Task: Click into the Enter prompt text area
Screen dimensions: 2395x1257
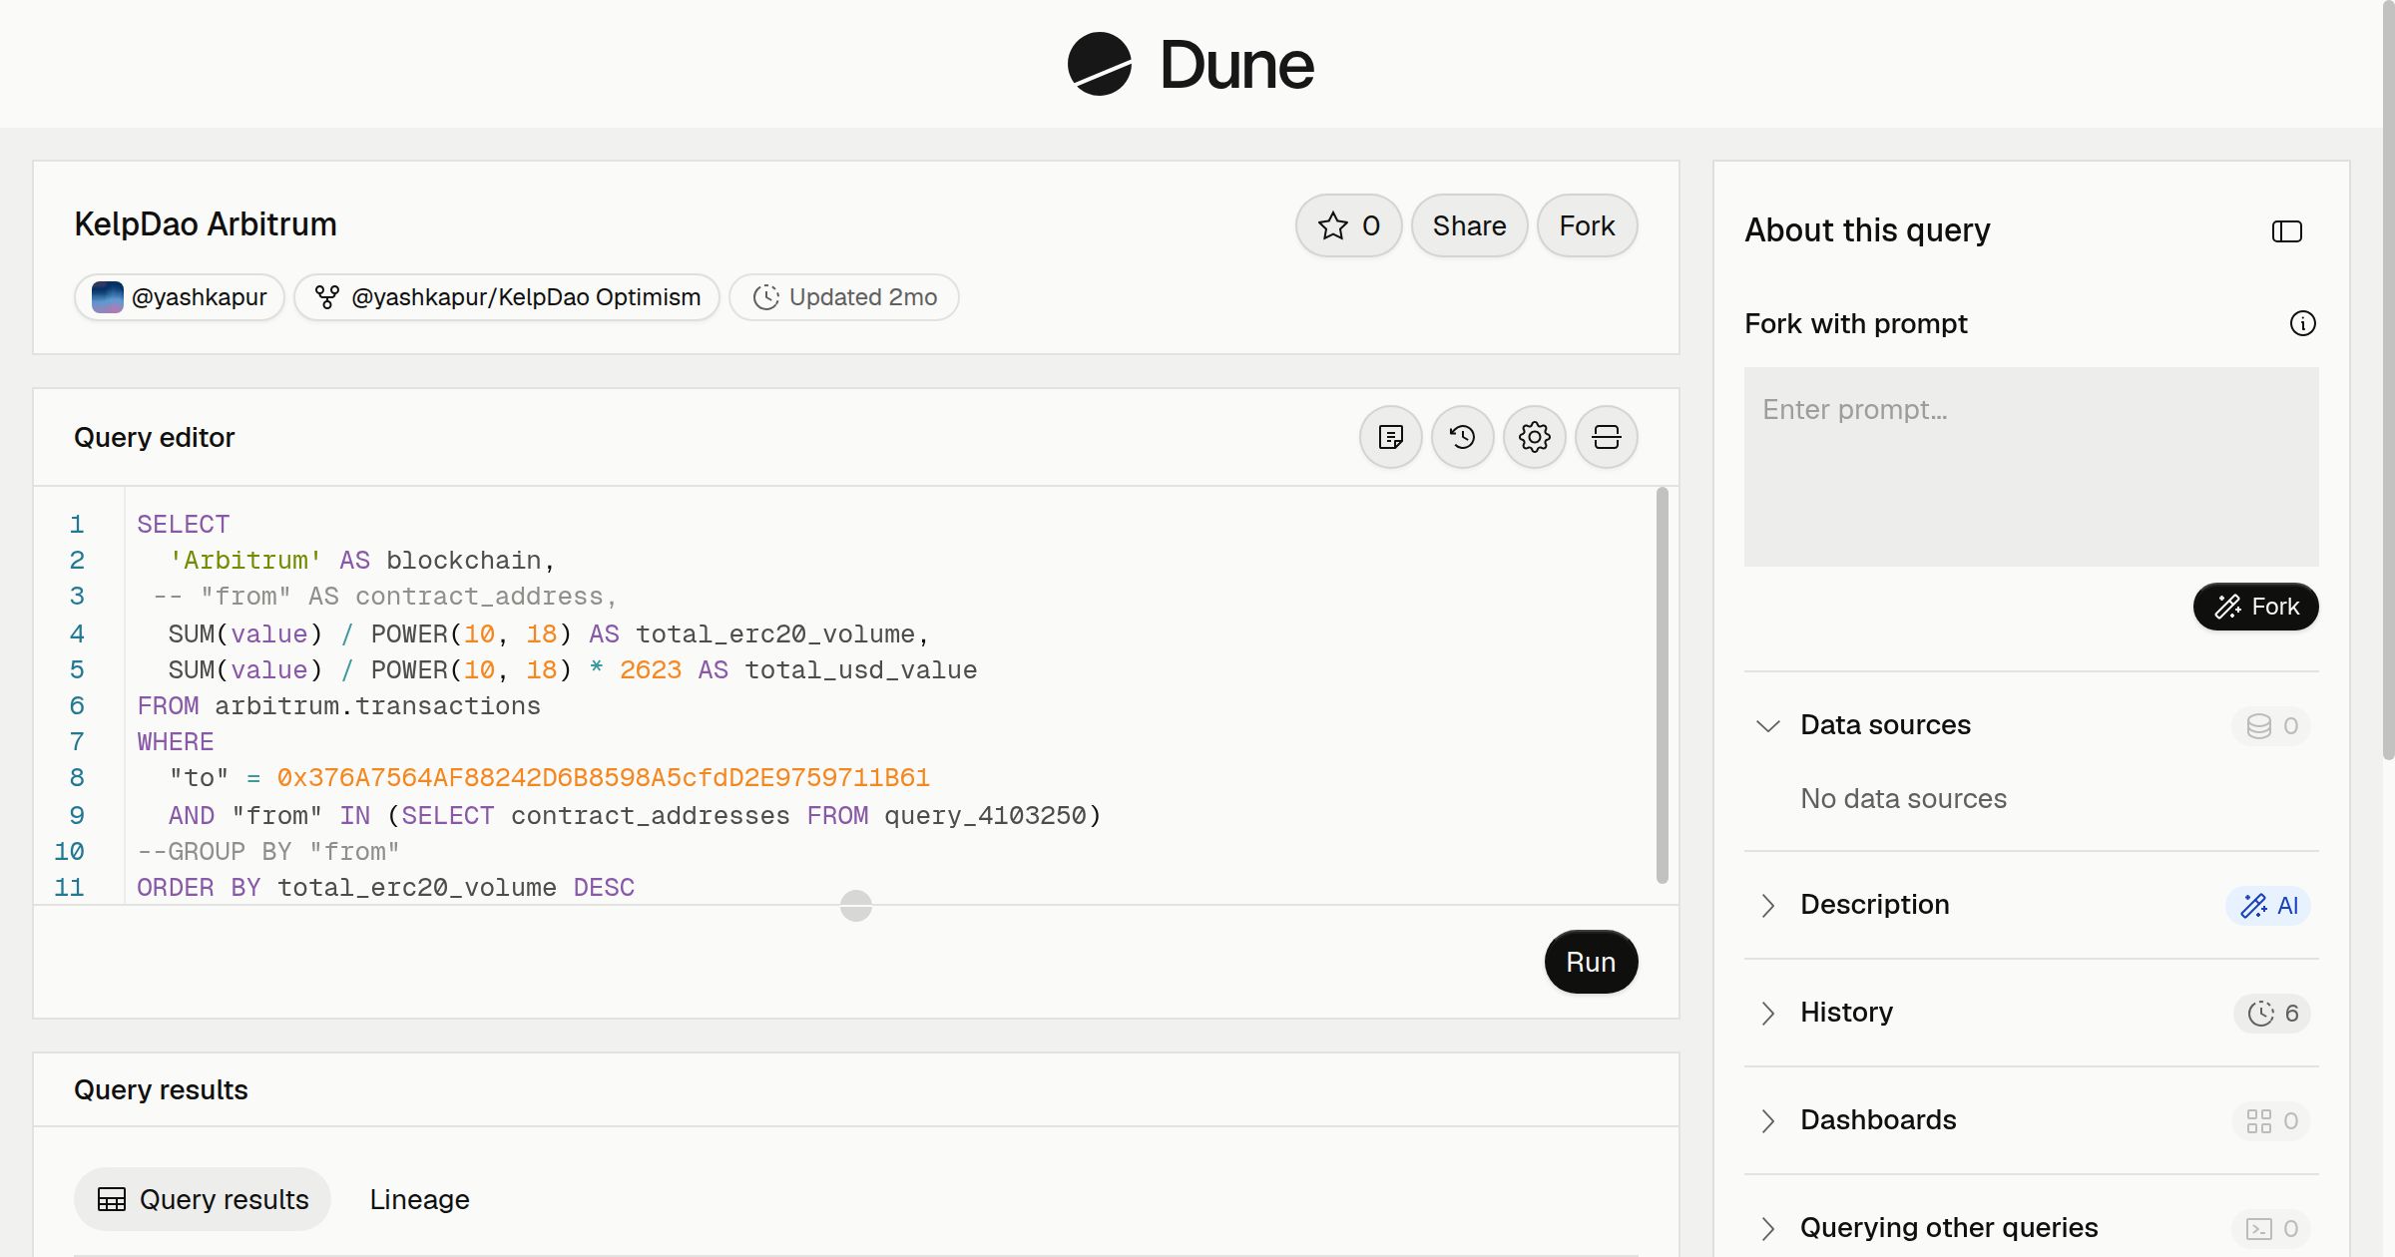Action: coord(2031,467)
